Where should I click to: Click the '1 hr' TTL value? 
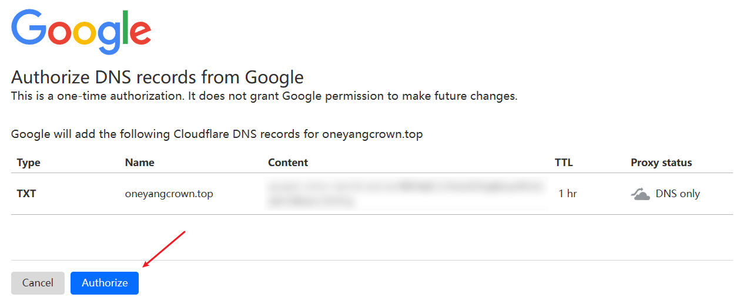pos(567,194)
